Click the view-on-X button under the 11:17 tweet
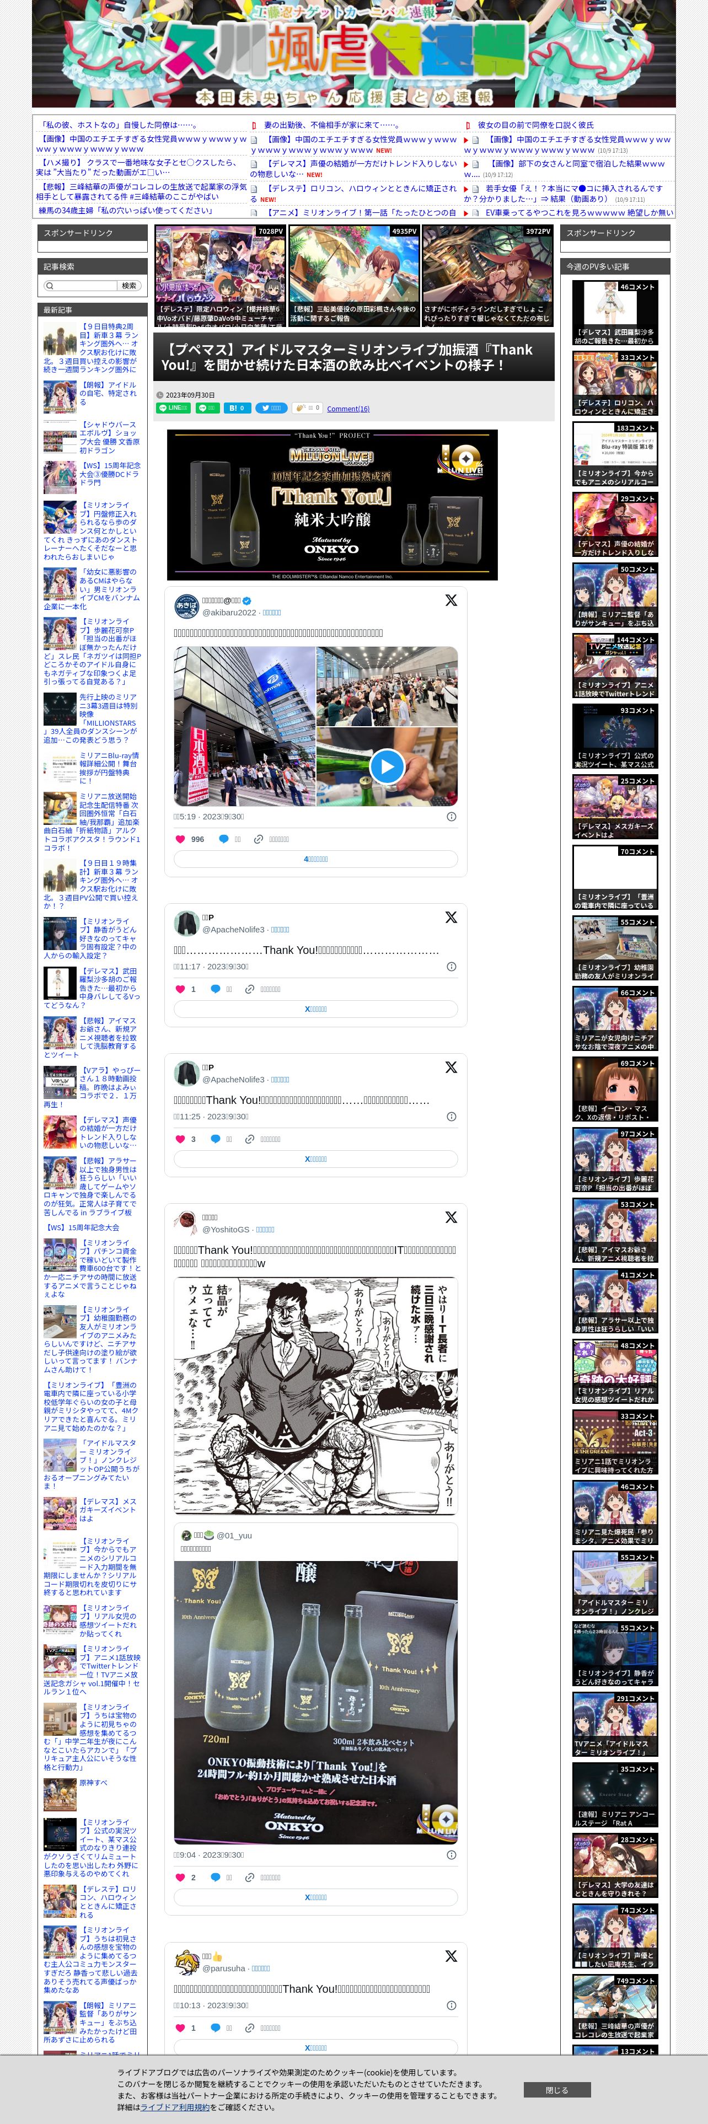 [315, 1009]
